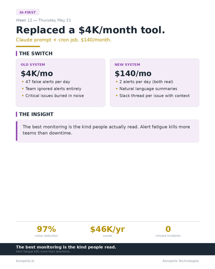215x269 pixels.
Task: Open the OLD SYSTEM card
Action: [61, 83]
